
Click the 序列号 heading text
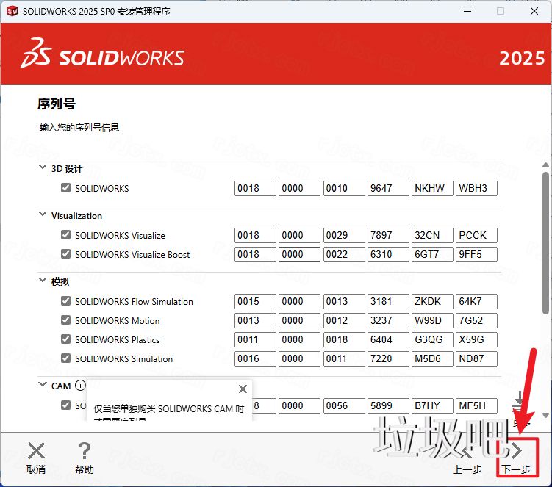pos(57,104)
